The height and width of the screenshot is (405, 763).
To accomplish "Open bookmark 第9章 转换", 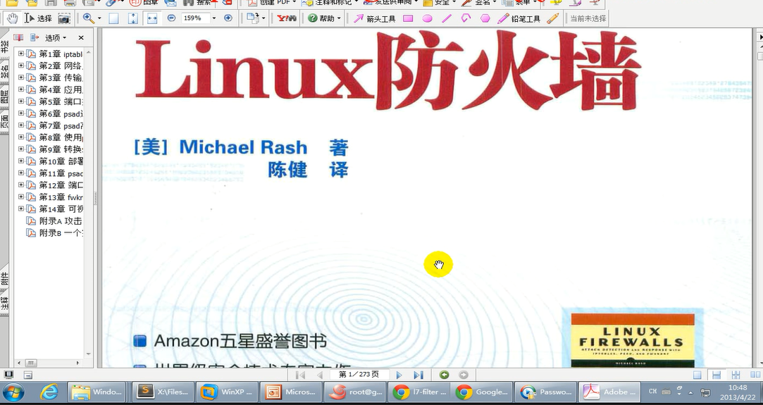I will point(61,149).
